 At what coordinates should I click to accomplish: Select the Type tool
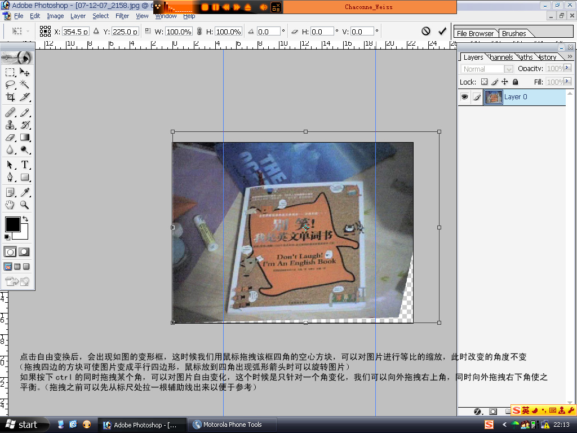tap(25, 165)
